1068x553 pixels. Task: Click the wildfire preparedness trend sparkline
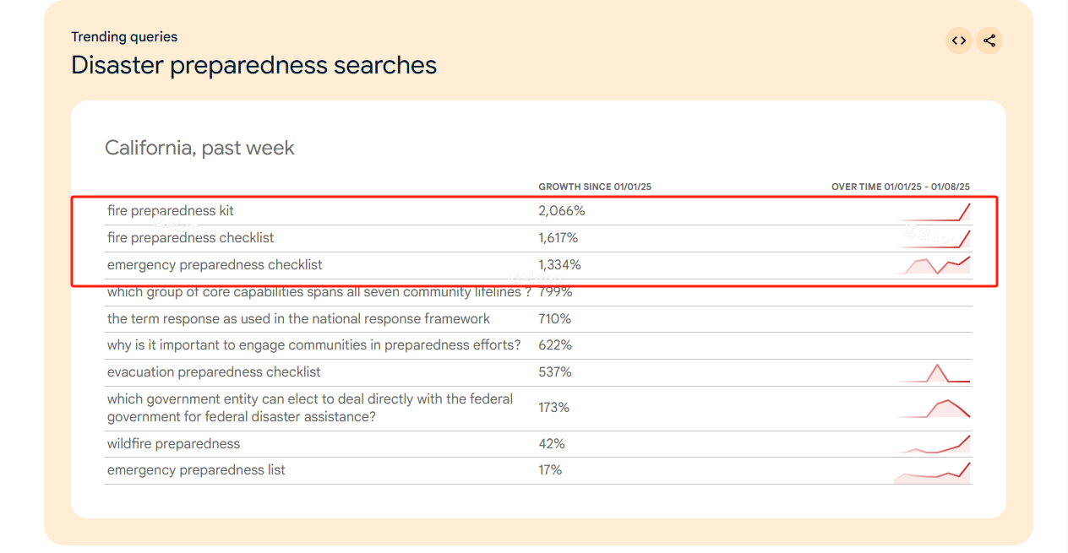(x=933, y=444)
